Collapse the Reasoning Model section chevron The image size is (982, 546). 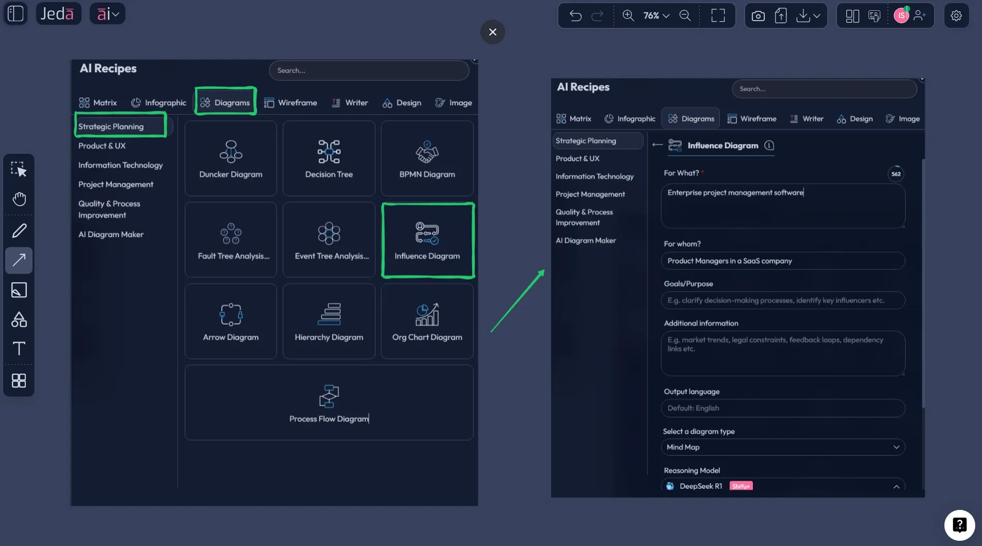896,486
